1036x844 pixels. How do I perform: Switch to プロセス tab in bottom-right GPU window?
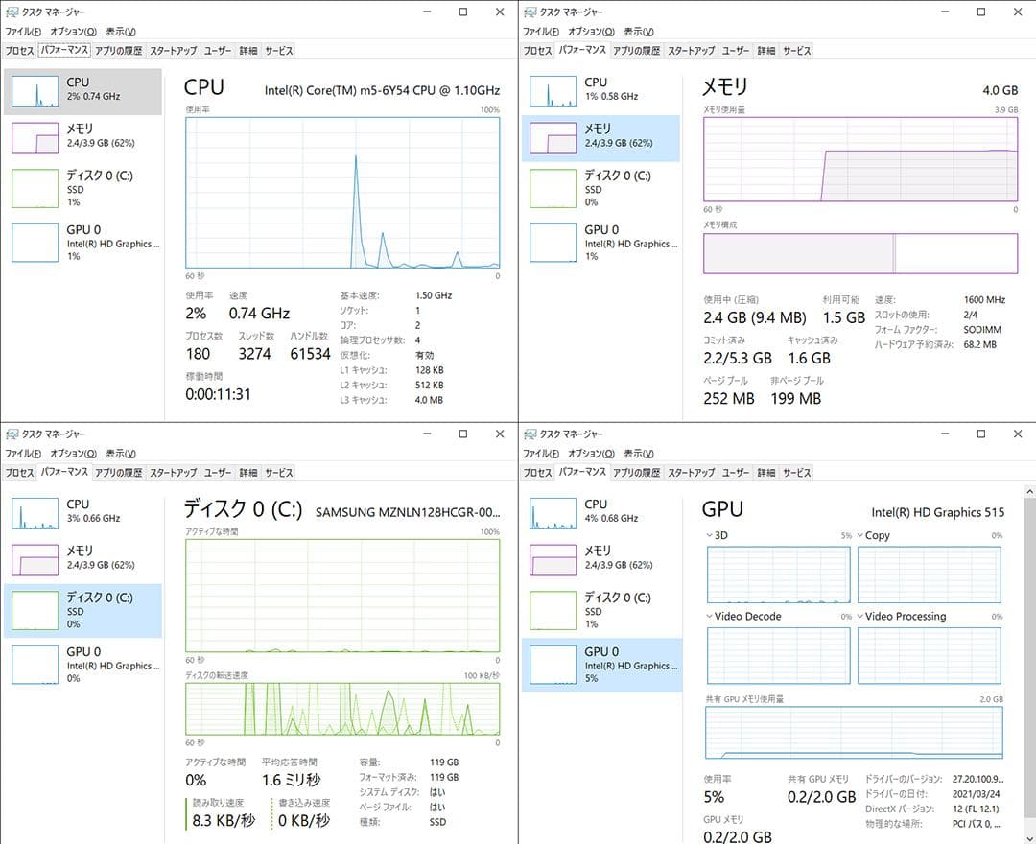(537, 472)
